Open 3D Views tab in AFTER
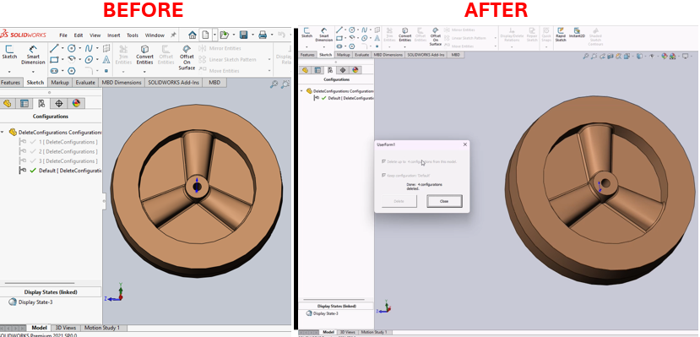 [347, 332]
